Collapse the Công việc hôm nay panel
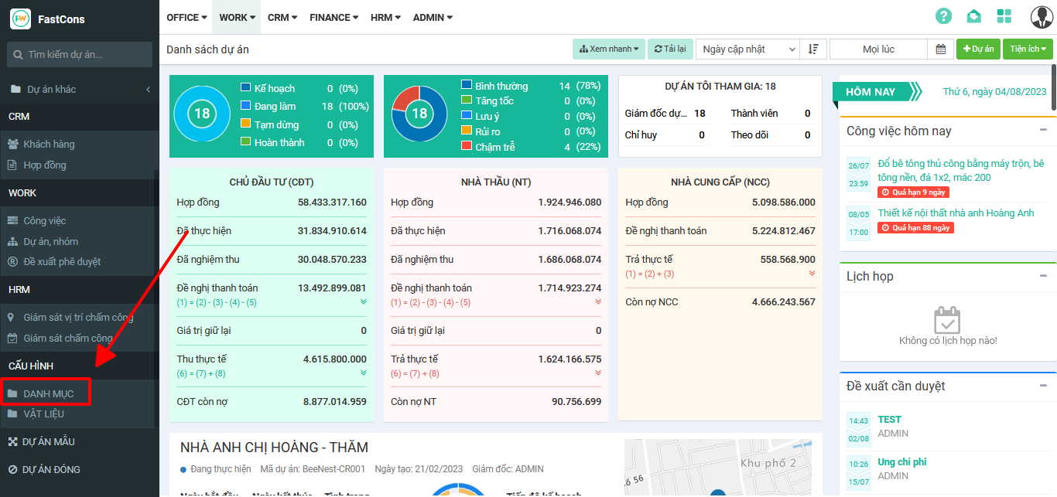1057x497 pixels. (1043, 130)
